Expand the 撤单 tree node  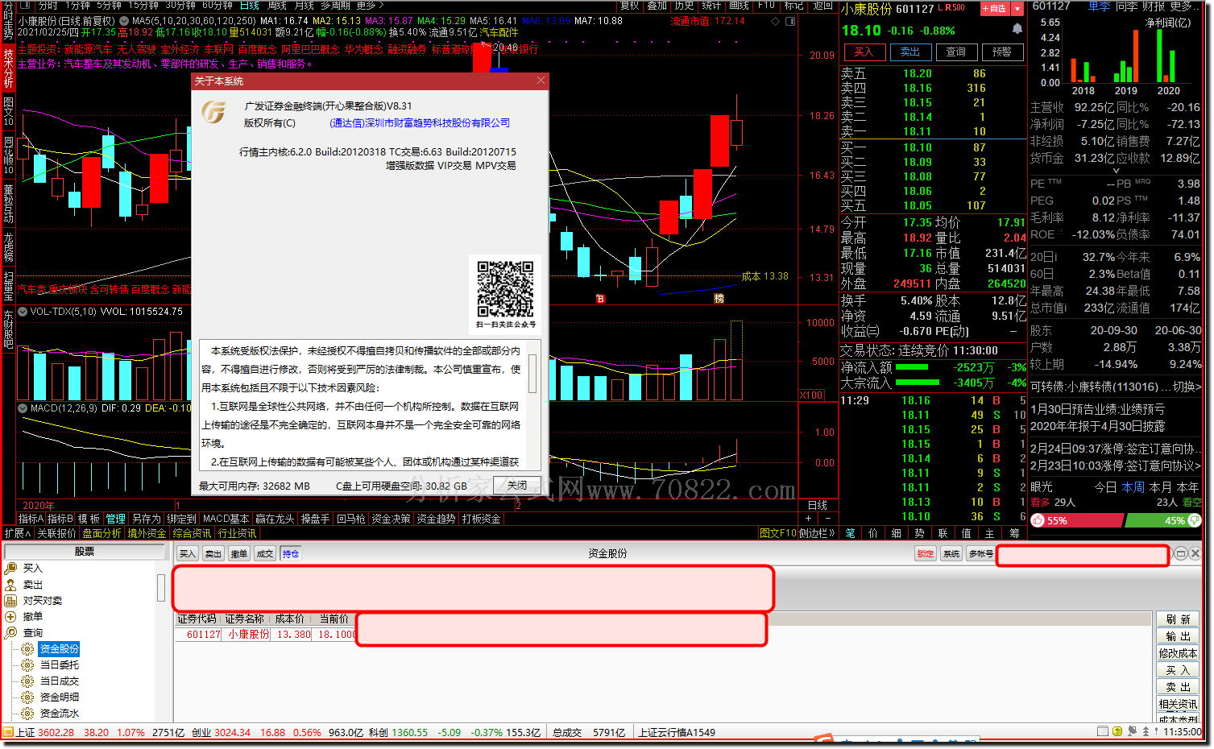click(x=10, y=617)
